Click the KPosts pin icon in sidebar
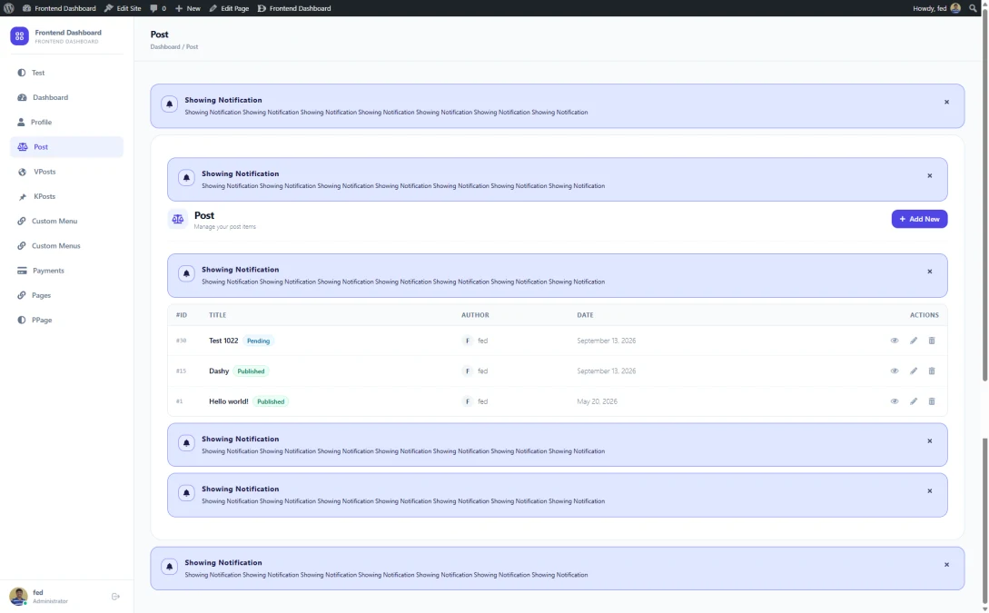The width and height of the screenshot is (989, 613). pyautogui.click(x=22, y=196)
